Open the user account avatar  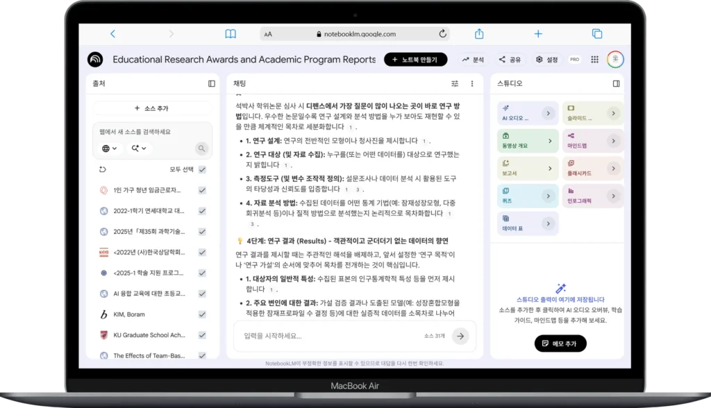coord(615,60)
